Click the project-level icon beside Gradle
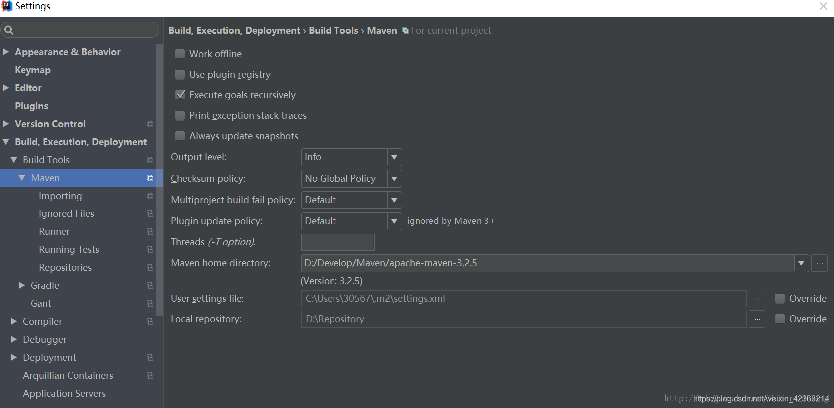Viewport: 834px width, 408px height. coord(150,285)
